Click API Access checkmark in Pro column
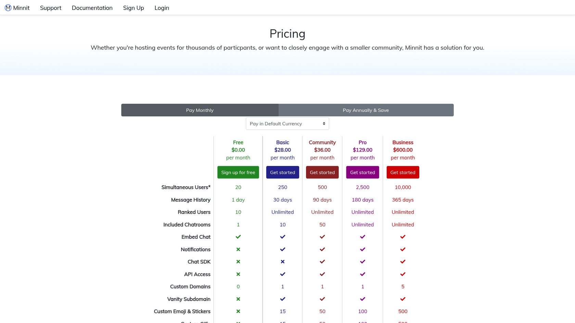This screenshot has width=575, height=323. click(x=363, y=274)
